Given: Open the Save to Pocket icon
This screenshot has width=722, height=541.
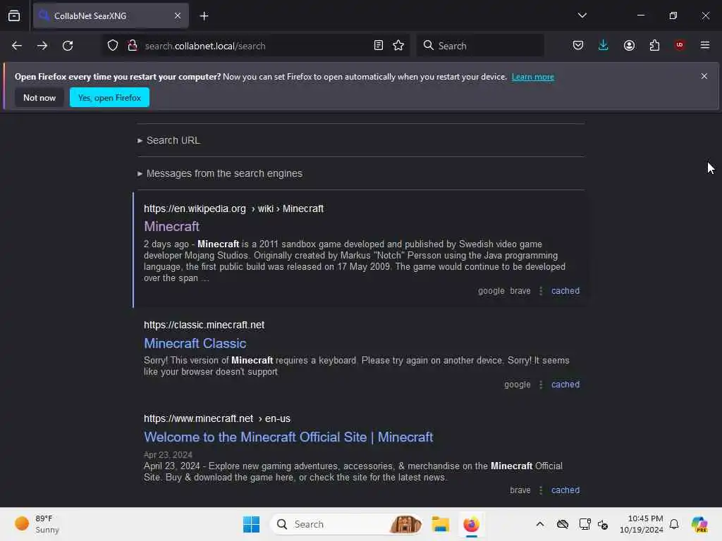Looking at the screenshot, I should coord(578,45).
